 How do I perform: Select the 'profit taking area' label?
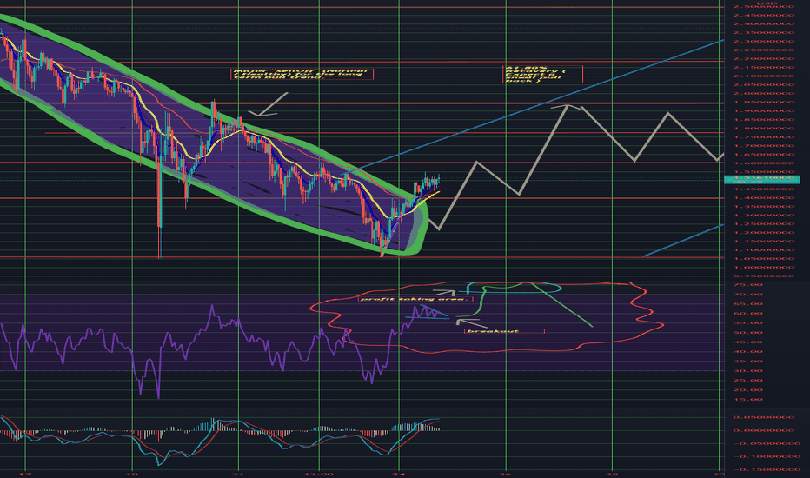(415, 299)
